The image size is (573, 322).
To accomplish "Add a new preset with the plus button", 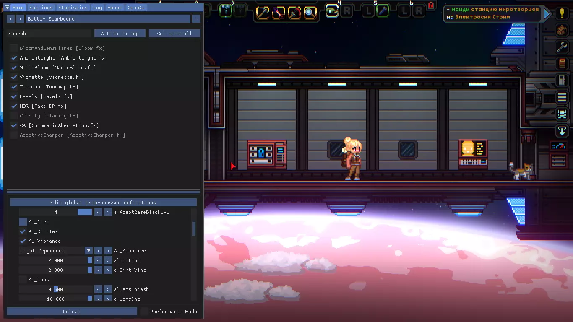I will (x=196, y=19).
